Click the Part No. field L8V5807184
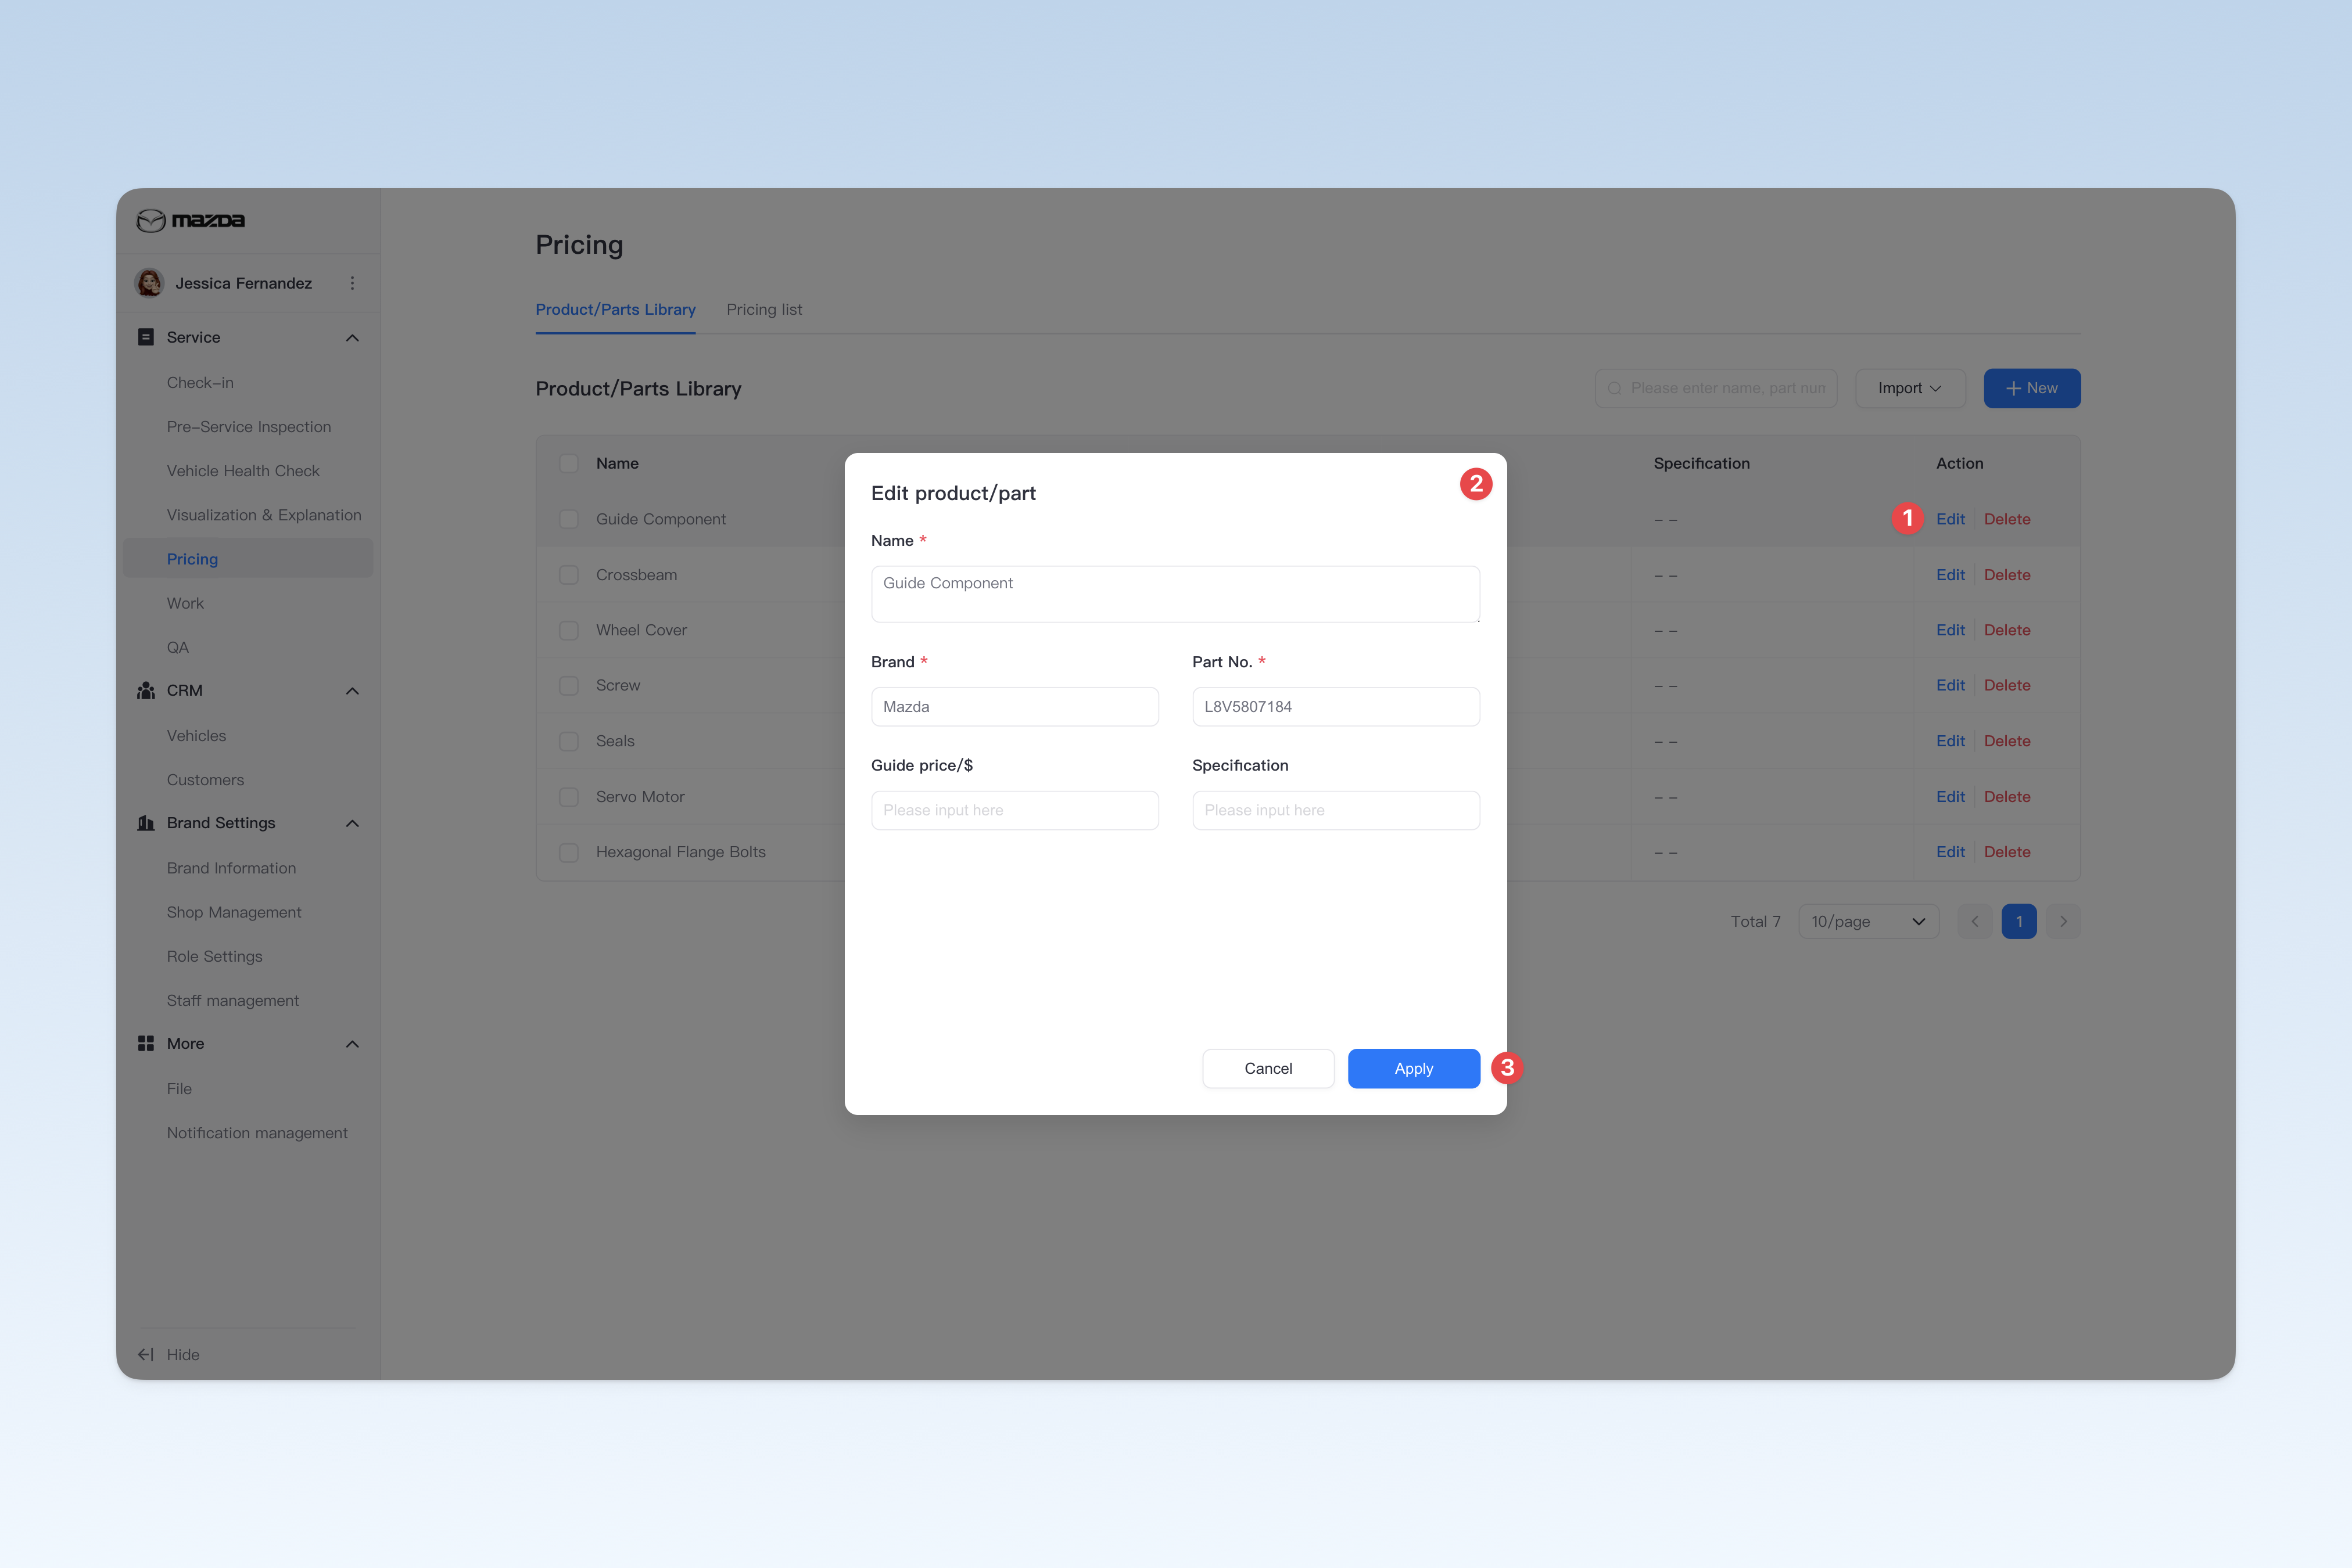Screen dimensions: 2352x1568 click(1336, 706)
